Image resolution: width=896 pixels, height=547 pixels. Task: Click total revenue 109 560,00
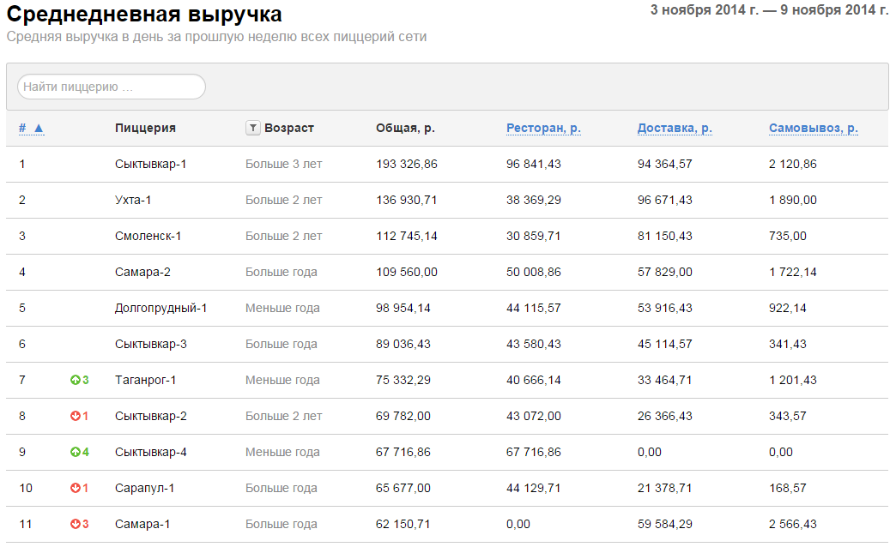pos(406,273)
